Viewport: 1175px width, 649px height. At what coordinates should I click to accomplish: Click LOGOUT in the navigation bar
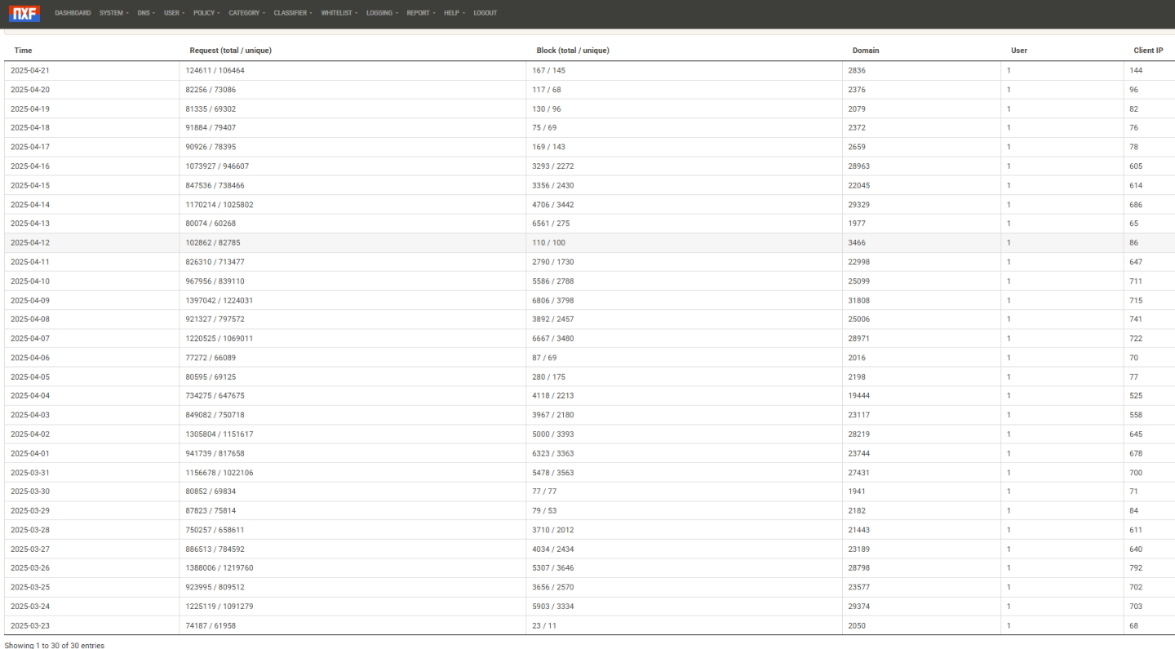tap(485, 12)
